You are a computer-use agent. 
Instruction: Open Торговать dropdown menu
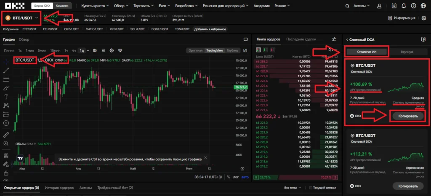point(144,6)
